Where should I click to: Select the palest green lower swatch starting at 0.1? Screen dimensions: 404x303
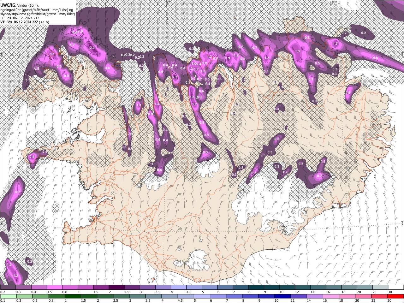(x=8, y=296)
